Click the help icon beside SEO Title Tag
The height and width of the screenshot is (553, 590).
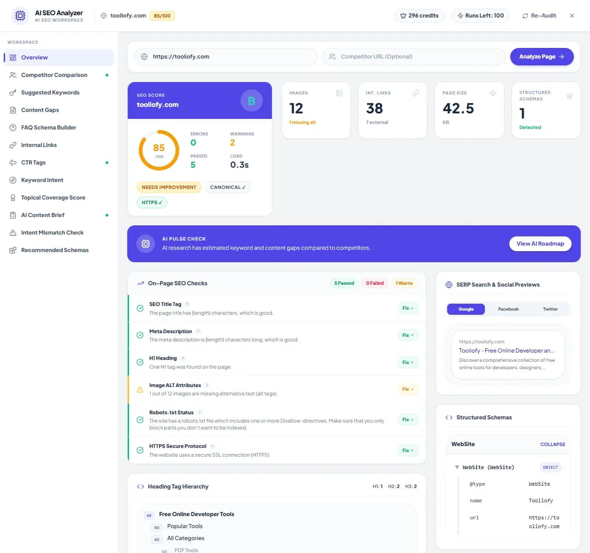point(187,304)
